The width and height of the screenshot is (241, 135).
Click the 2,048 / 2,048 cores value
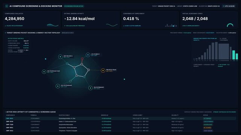pyautogui.click(x=195, y=19)
